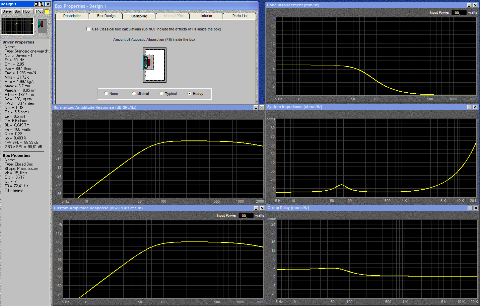This screenshot has width=480, height=306.
Task: Open the Parts List tab
Action: pos(240,16)
